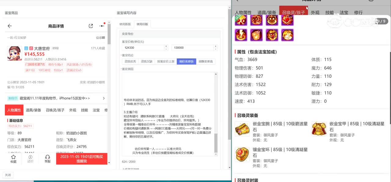Image resolution: width=391 pixels, height=182 pixels.
Task: Click the 镶金宝环 ring equipment icon
Action: (242, 155)
